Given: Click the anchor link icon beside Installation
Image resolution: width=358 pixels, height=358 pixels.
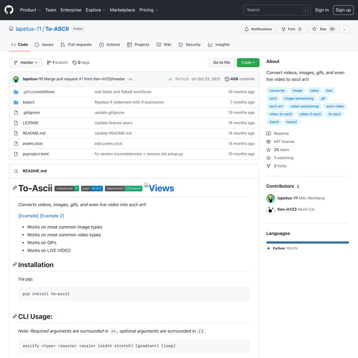Looking at the screenshot, I should (x=15, y=265).
